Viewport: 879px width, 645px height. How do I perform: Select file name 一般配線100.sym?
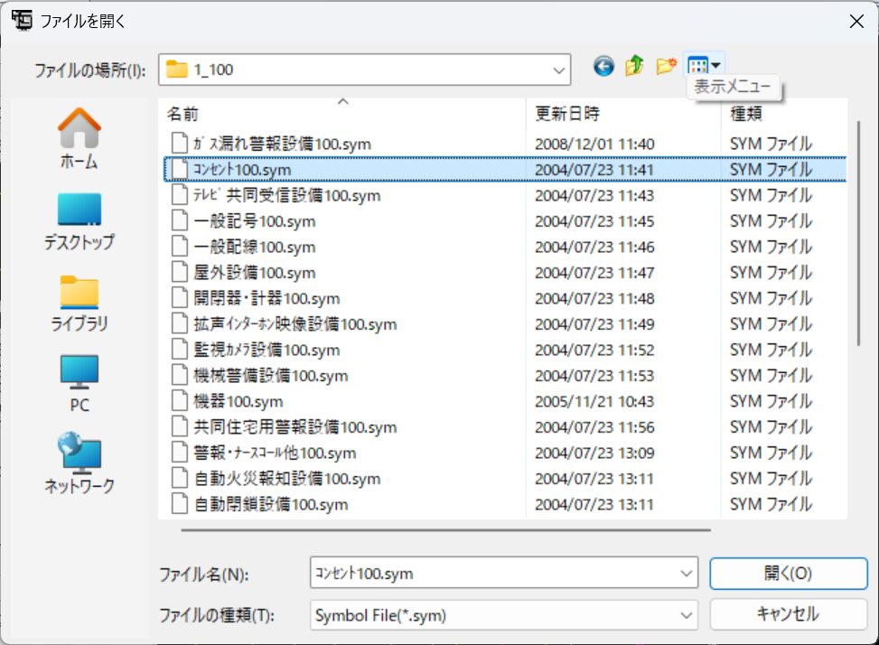pyautogui.click(x=255, y=247)
